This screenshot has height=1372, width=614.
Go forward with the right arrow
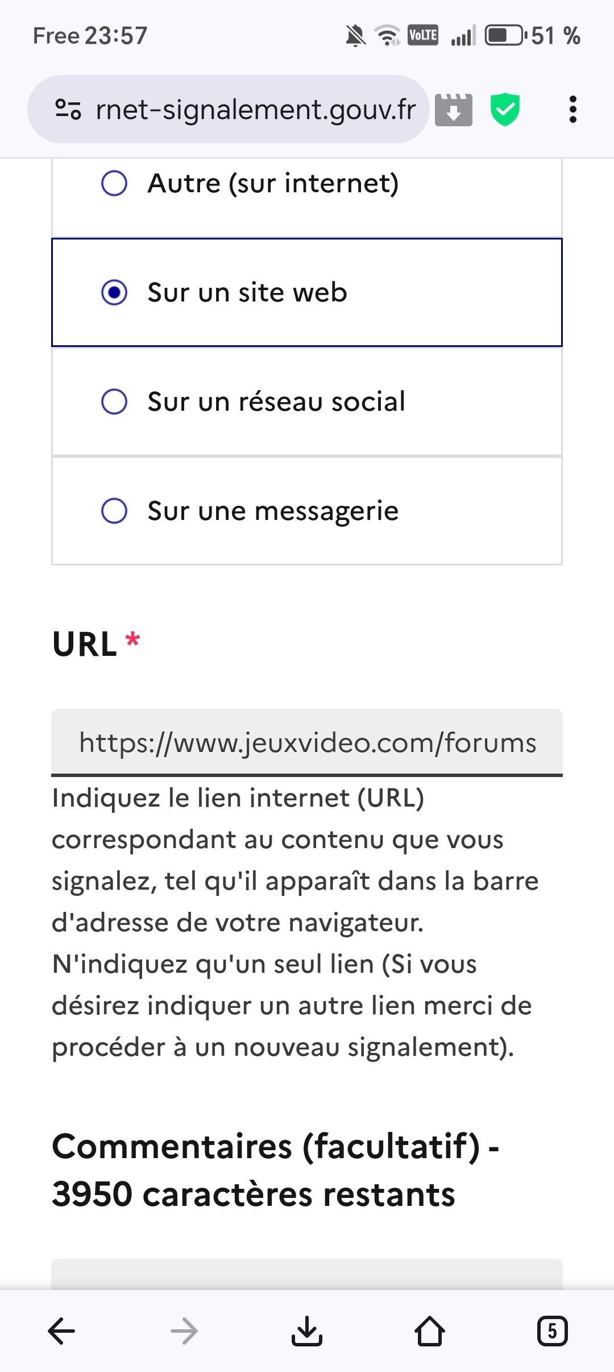[x=184, y=1331]
